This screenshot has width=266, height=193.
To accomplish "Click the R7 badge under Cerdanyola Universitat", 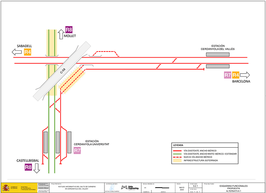I will pos(77,150).
